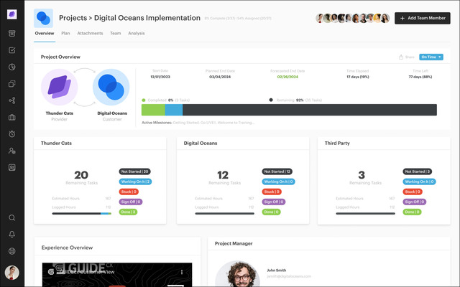Open the user settings icon in sidebar
460x287 pixels.
pos(12,151)
